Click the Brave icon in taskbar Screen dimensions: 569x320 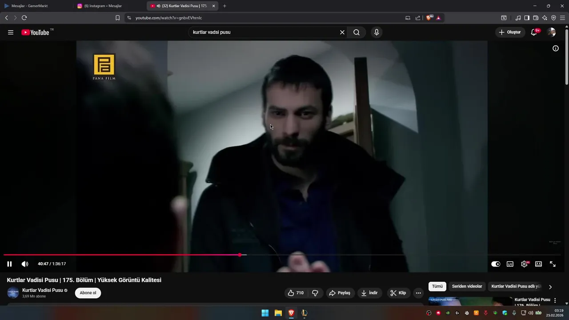pos(291,313)
